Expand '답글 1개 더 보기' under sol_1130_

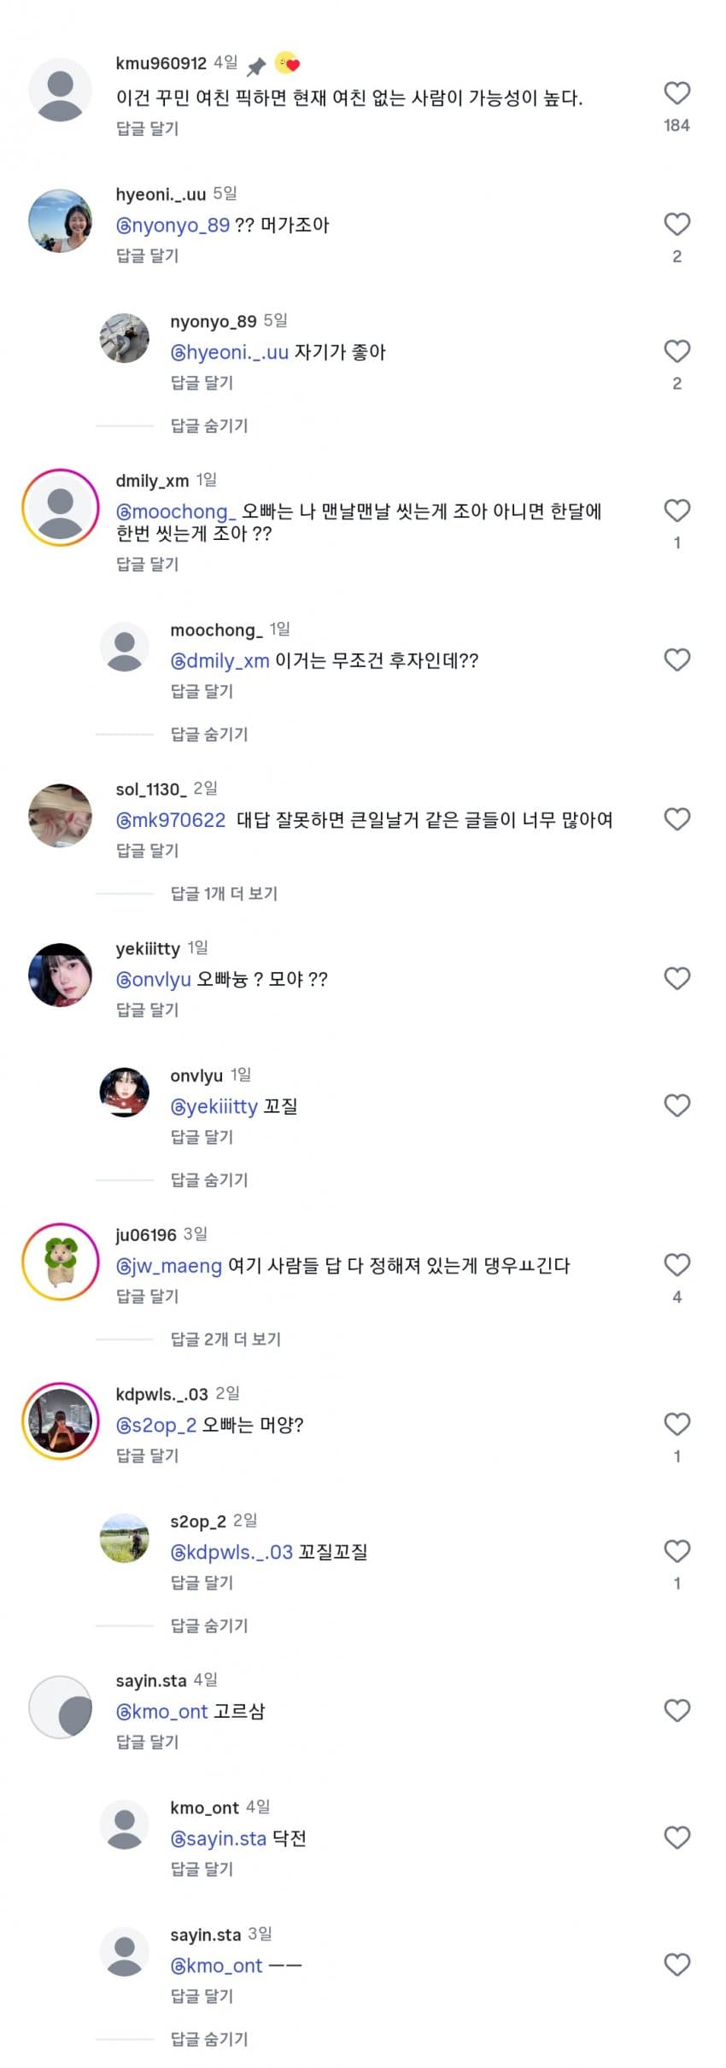coord(224,893)
